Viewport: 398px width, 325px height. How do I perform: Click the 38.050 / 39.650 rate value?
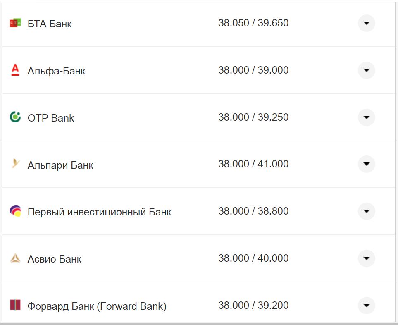(253, 23)
